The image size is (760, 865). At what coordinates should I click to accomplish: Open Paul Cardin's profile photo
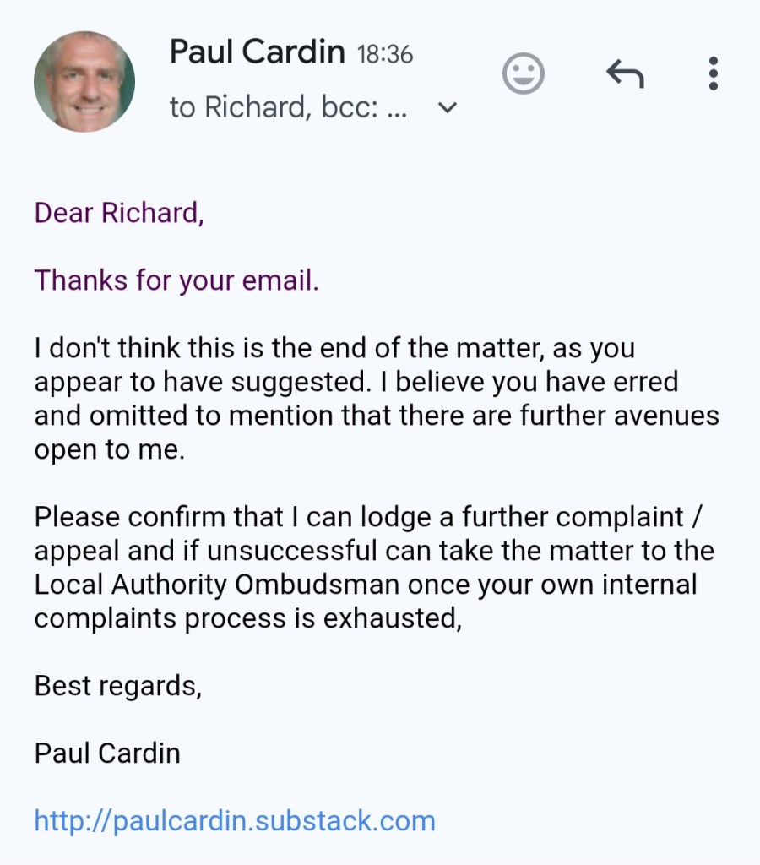click(84, 82)
